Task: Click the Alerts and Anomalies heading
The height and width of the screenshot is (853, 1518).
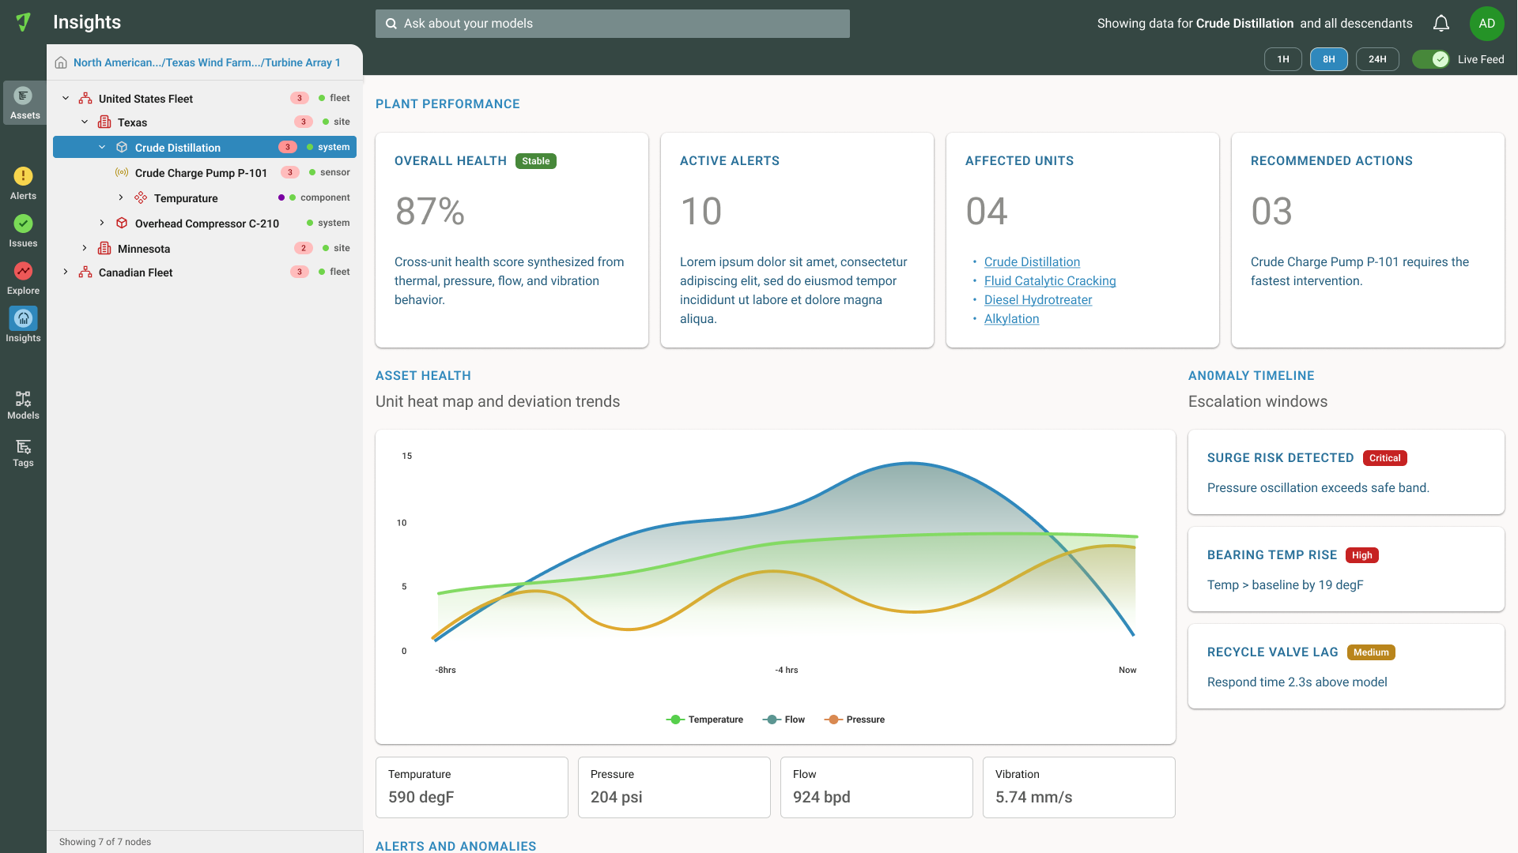Action: click(456, 846)
